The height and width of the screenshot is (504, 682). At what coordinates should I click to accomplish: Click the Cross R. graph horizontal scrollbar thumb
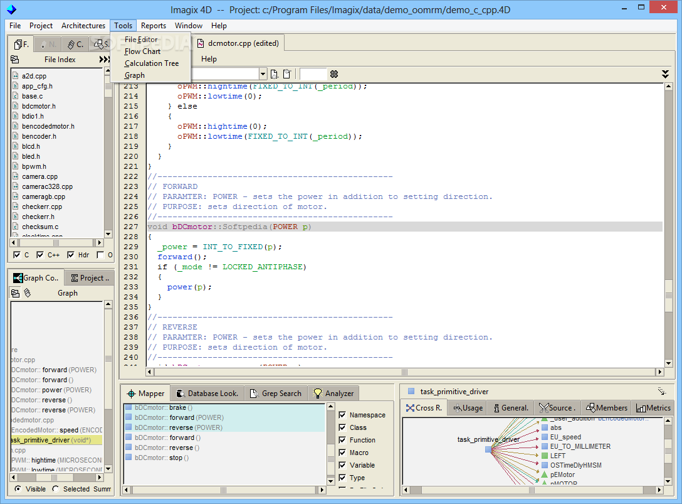click(532, 490)
